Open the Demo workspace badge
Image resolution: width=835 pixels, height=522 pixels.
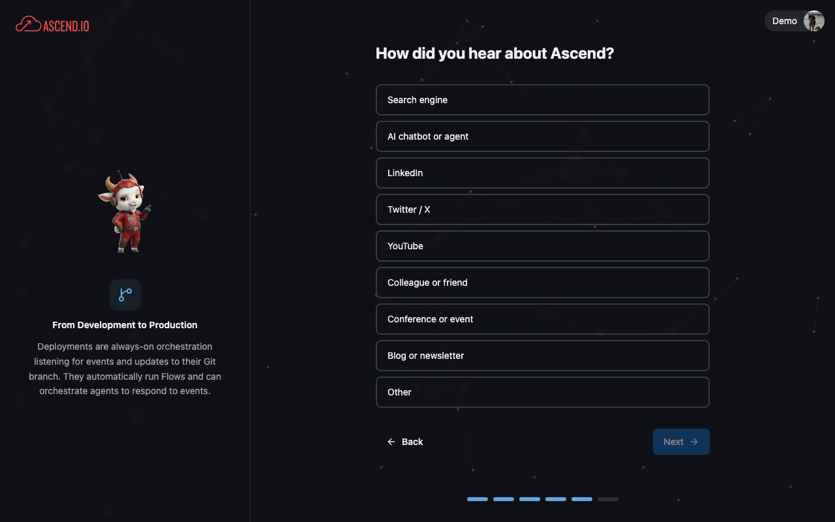coord(784,20)
